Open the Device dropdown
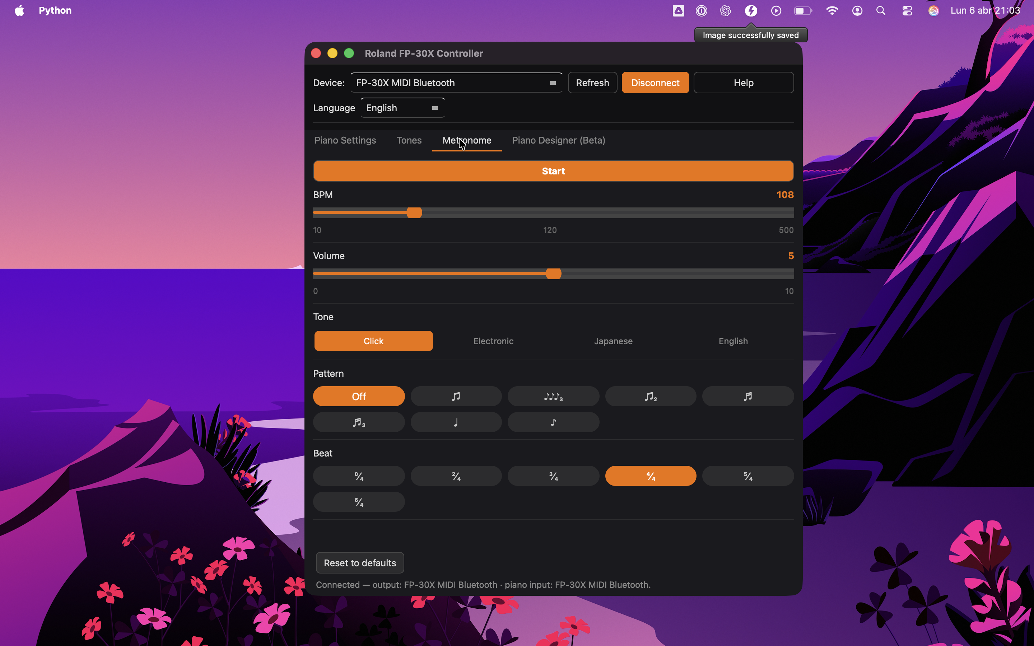1034x646 pixels. 456,83
